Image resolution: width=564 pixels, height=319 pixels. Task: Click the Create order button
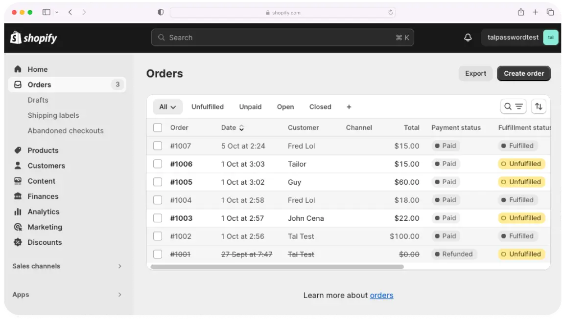pos(523,73)
